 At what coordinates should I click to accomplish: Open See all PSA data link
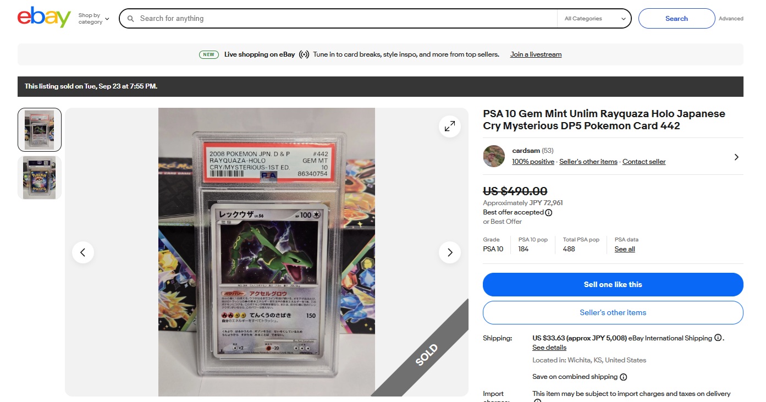point(625,249)
